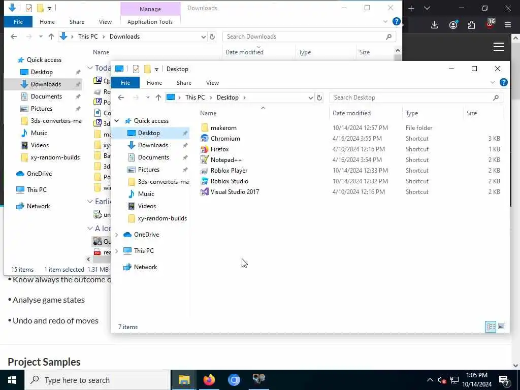The height and width of the screenshot is (390, 520).
Task: Go back in Desktop window navigation
Action: pos(121,97)
